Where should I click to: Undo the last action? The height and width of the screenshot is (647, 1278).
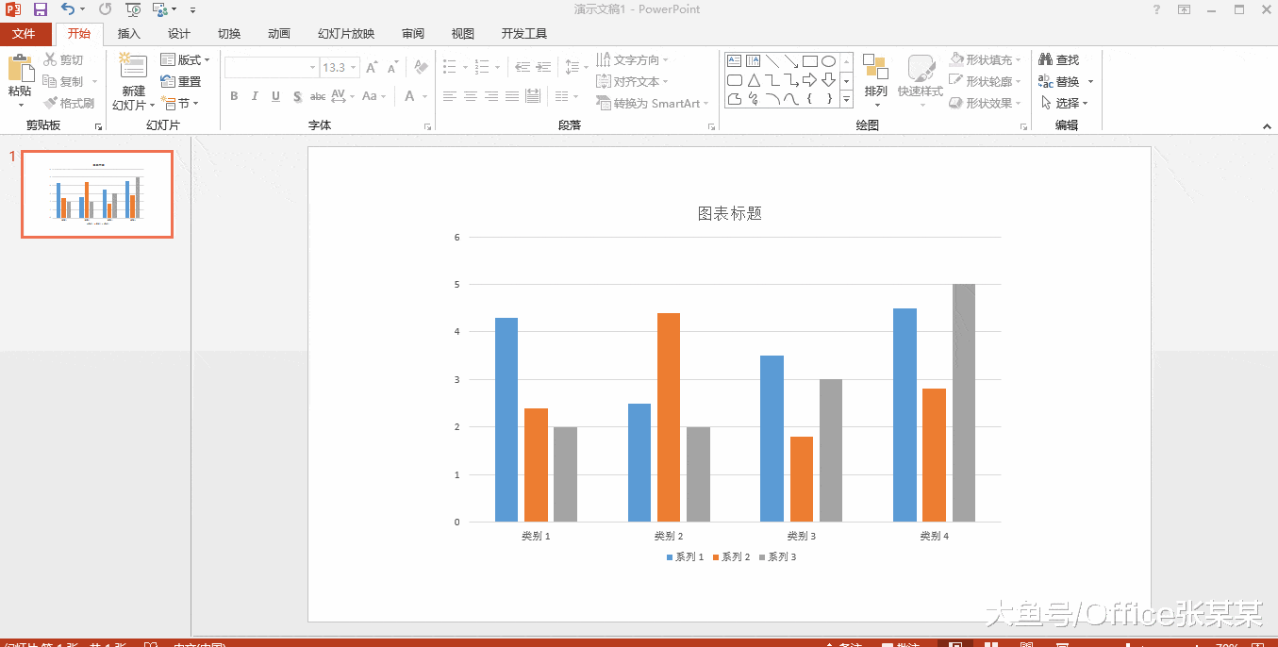[68, 9]
